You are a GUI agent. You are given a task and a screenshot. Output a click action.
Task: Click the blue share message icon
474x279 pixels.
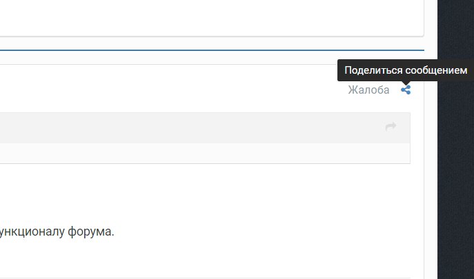pos(406,90)
